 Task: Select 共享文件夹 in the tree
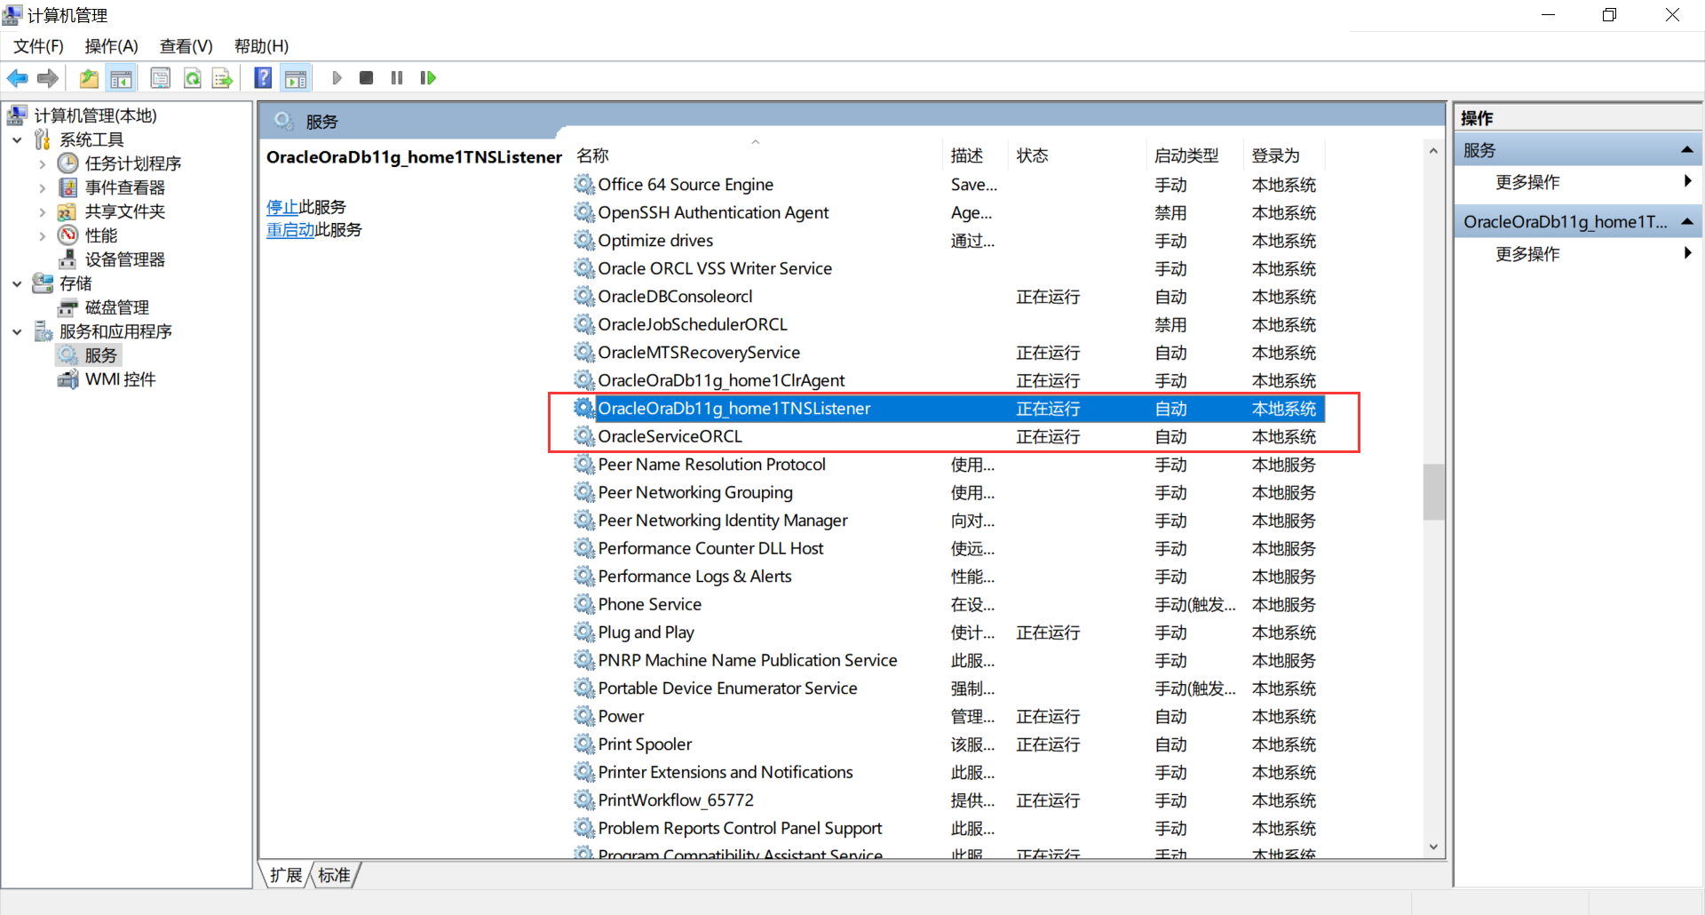tap(124, 211)
